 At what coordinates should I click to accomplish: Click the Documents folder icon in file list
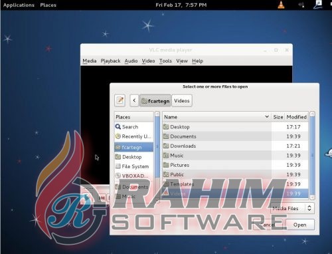pos(166,136)
